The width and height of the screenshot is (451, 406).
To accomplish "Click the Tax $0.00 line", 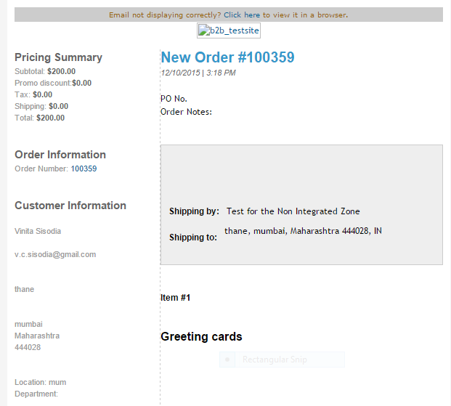I will pyautogui.click(x=33, y=94).
